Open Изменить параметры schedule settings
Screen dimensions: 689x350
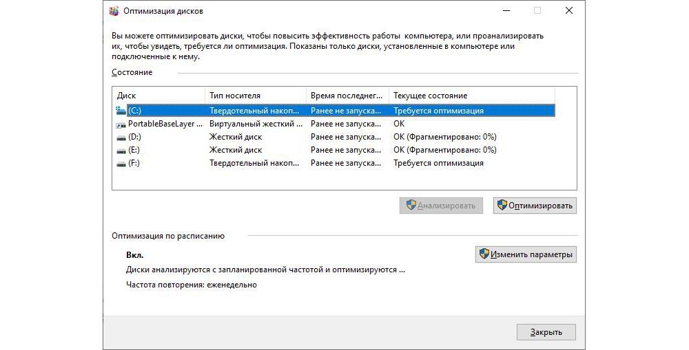click(526, 254)
